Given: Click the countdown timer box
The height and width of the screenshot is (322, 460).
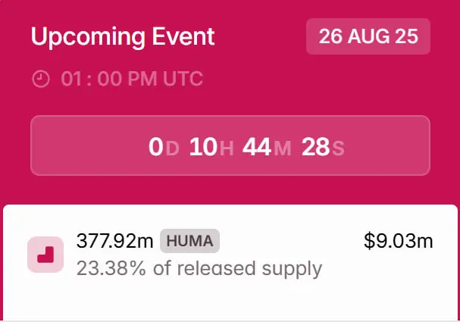Looking at the screenshot, I should pos(230,145).
